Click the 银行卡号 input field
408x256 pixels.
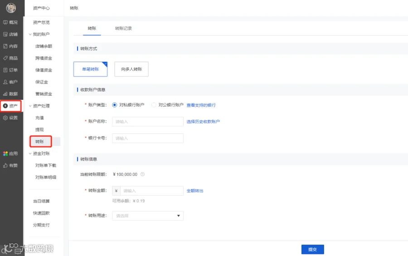click(148, 138)
